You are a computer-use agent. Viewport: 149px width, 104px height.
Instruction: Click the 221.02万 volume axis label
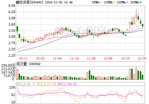tap(8, 69)
